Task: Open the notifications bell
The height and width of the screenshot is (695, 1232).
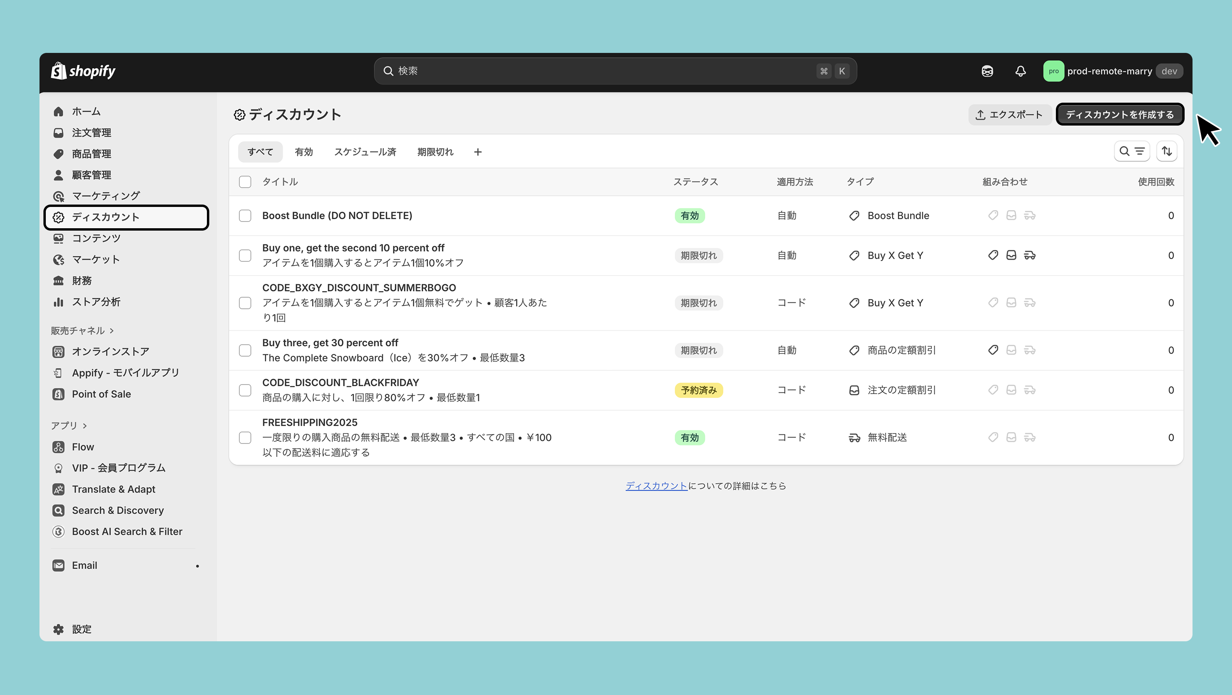Action: 1020,71
